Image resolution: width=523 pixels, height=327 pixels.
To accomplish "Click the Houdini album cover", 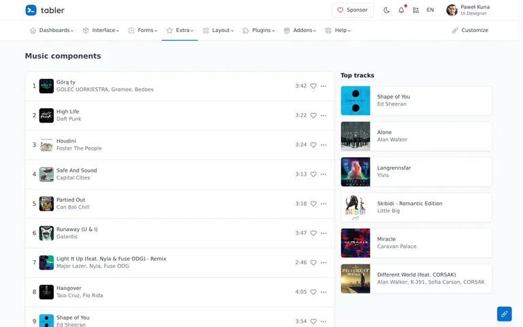I will [46, 145].
